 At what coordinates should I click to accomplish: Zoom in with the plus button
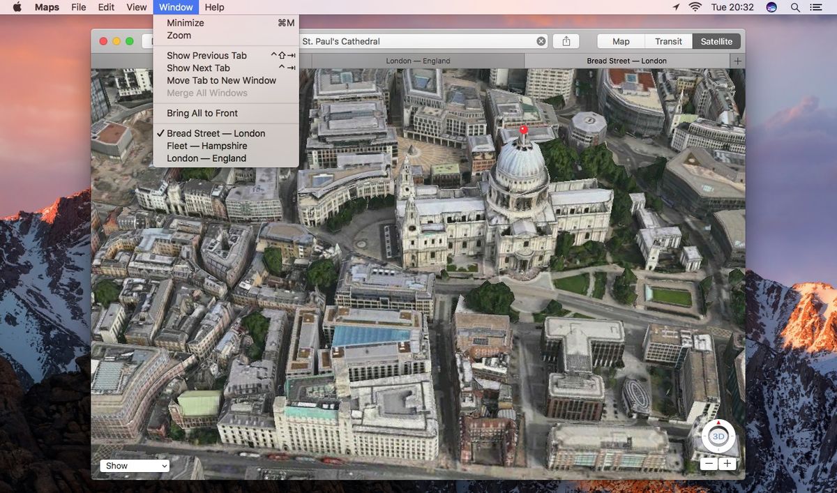point(727,464)
